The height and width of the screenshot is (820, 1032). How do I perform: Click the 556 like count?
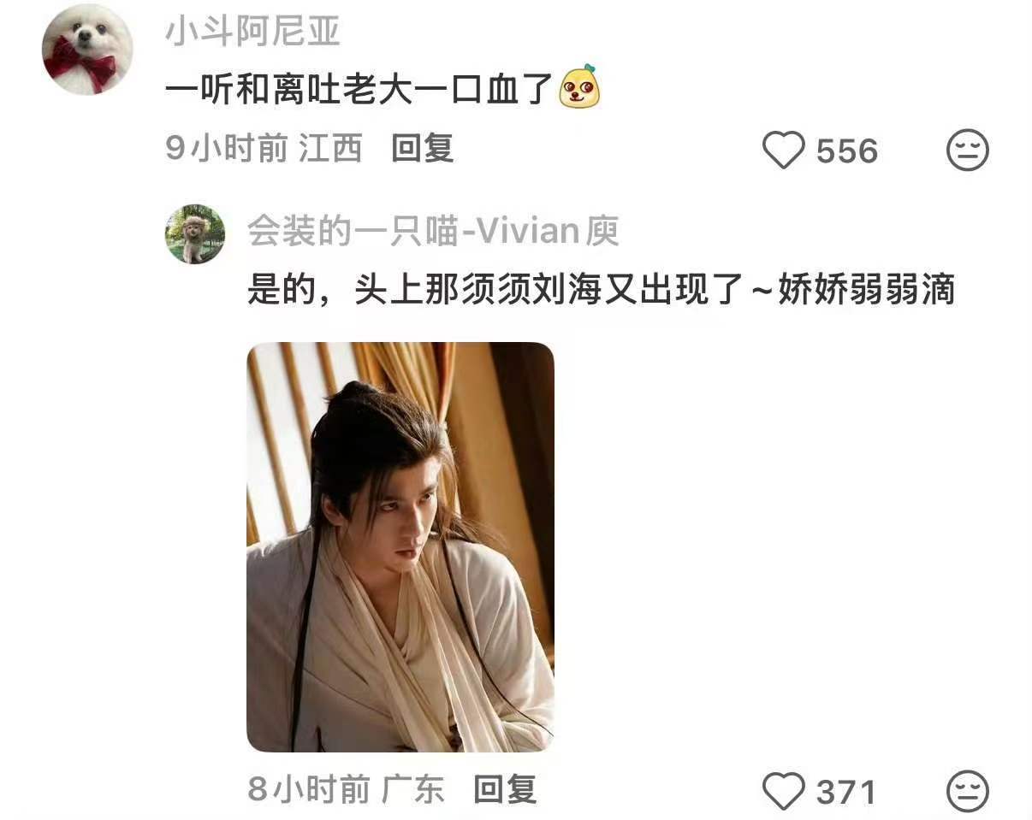point(847,151)
